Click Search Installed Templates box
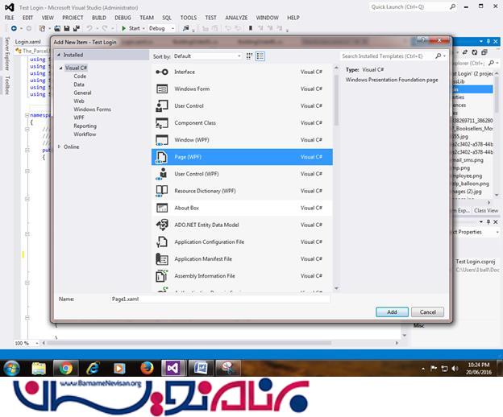This screenshot has width=503, height=417. (387, 56)
